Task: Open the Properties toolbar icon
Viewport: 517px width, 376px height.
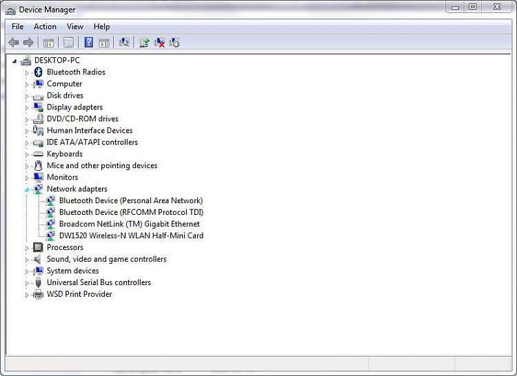Action: tap(68, 43)
